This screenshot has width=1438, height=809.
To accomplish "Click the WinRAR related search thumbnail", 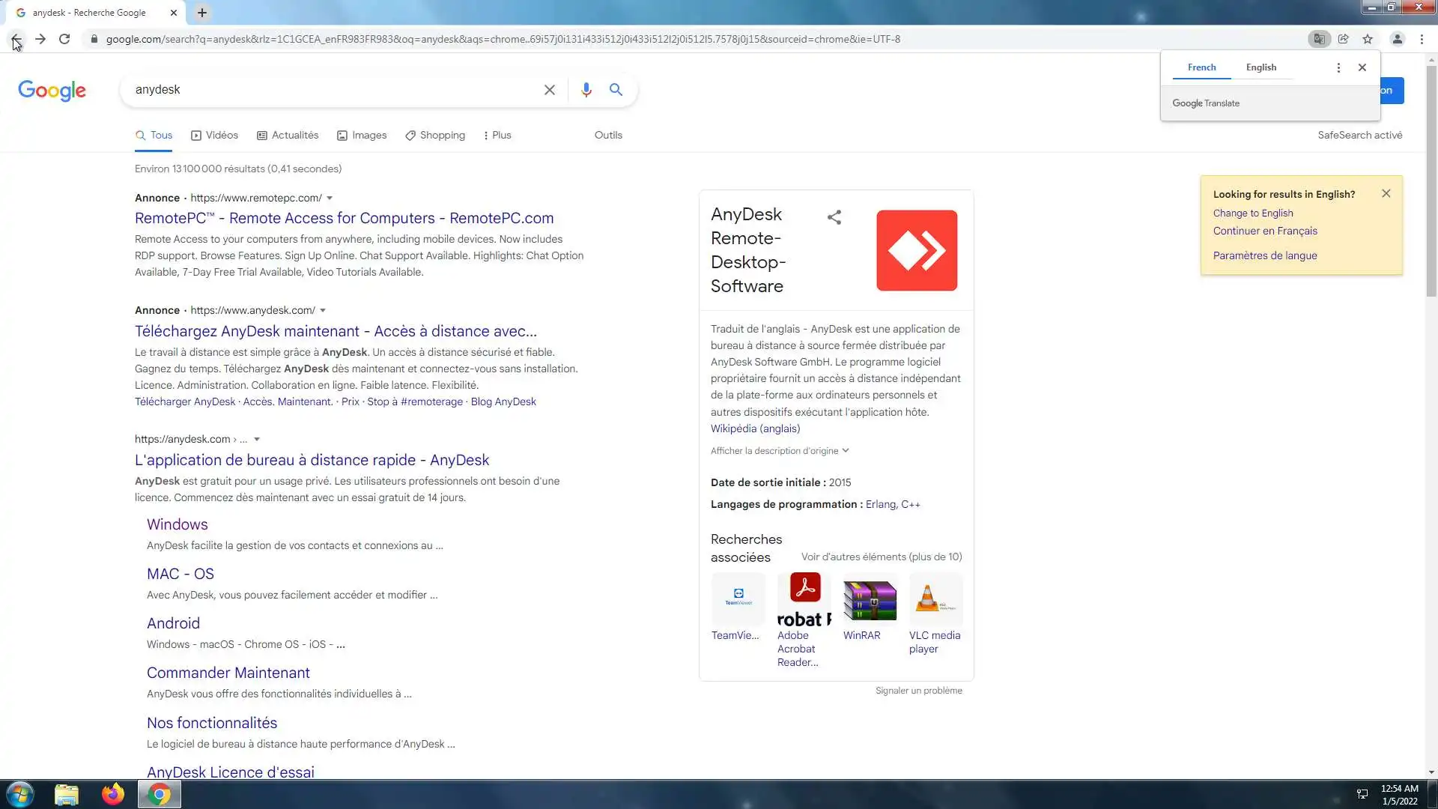I will coord(870,600).
